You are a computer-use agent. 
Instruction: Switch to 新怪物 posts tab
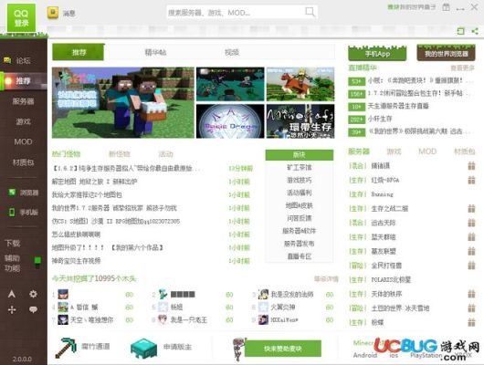pos(120,154)
